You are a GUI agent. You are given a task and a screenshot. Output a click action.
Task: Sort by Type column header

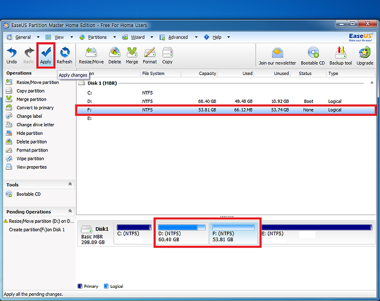[x=350, y=73]
